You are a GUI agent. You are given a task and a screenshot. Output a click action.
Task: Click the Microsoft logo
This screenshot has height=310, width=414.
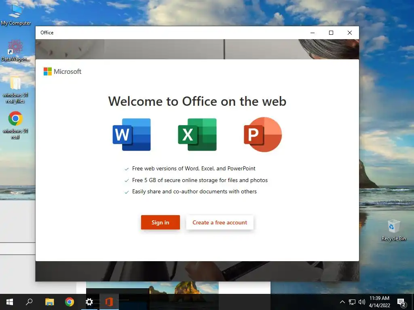tap(62, 71)
